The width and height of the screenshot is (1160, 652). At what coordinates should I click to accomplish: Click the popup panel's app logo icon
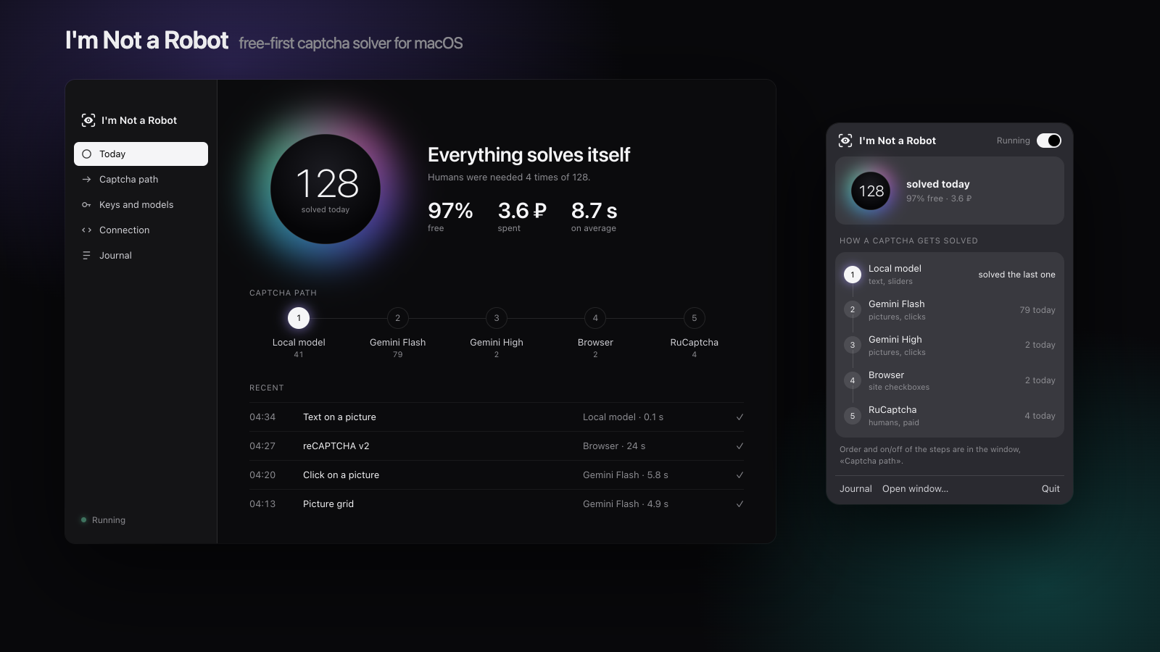pyautogui.click(x=845, y=141)
